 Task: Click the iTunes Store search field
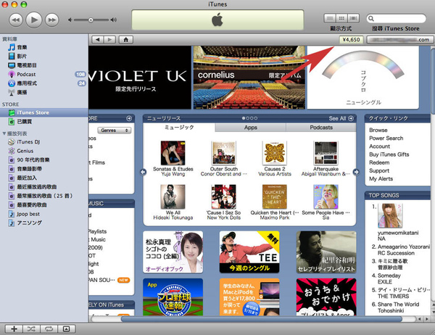pos(396,19)
